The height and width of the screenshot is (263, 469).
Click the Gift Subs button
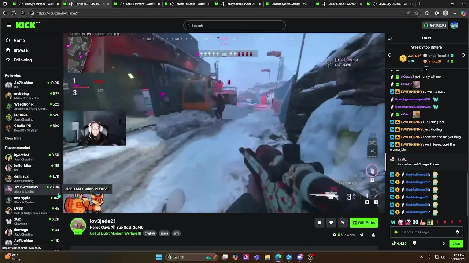coord(364,222)
